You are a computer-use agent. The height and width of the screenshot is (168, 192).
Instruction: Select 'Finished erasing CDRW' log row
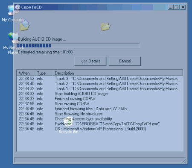click(100, 99)
